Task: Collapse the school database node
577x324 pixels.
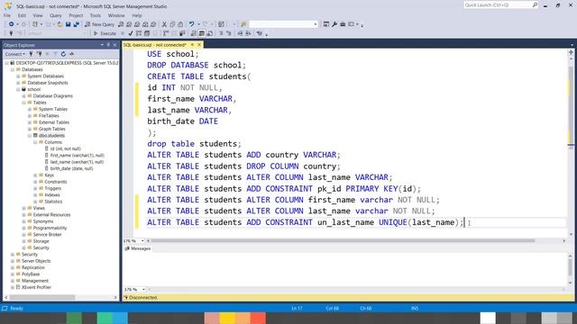Action: (18, 89)
